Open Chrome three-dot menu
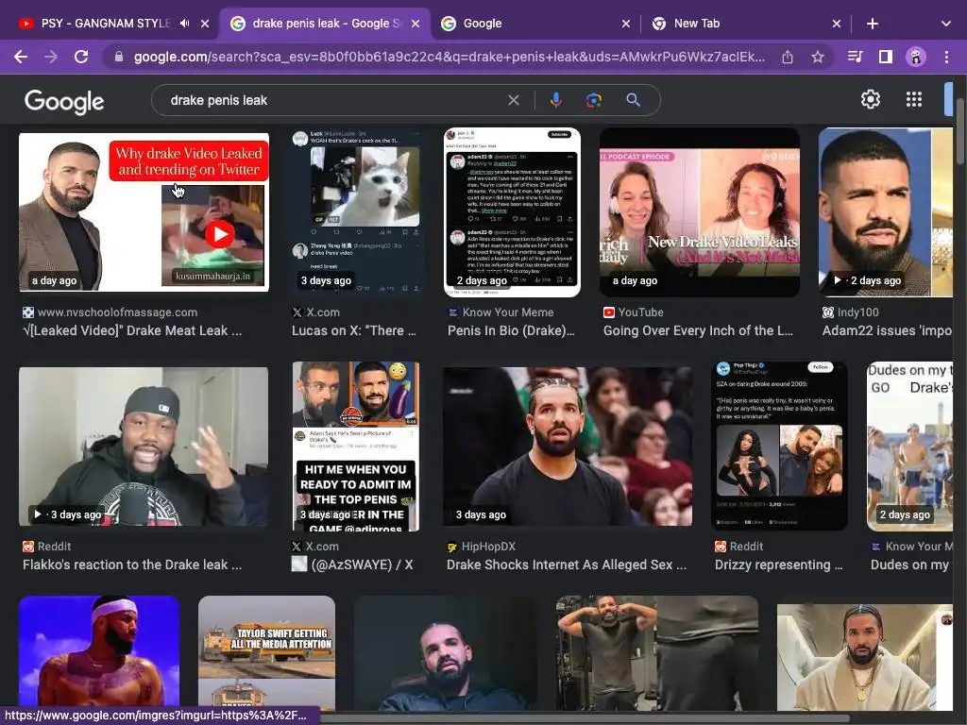 [x=946, y=57]
